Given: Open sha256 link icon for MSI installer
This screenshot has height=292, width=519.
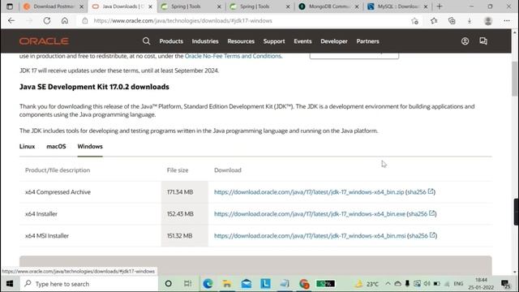Looking at the screenshot, I should point(432,235).
